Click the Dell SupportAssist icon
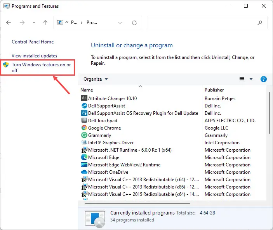 (84, 106)
